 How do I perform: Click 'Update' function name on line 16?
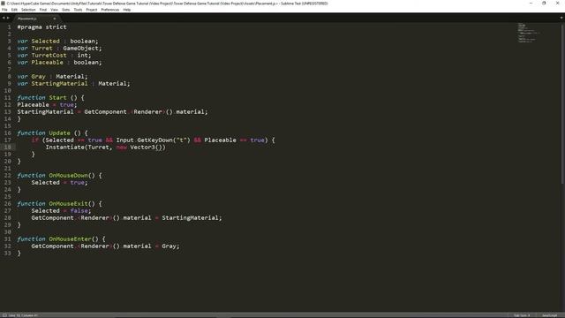click(59, 133)
